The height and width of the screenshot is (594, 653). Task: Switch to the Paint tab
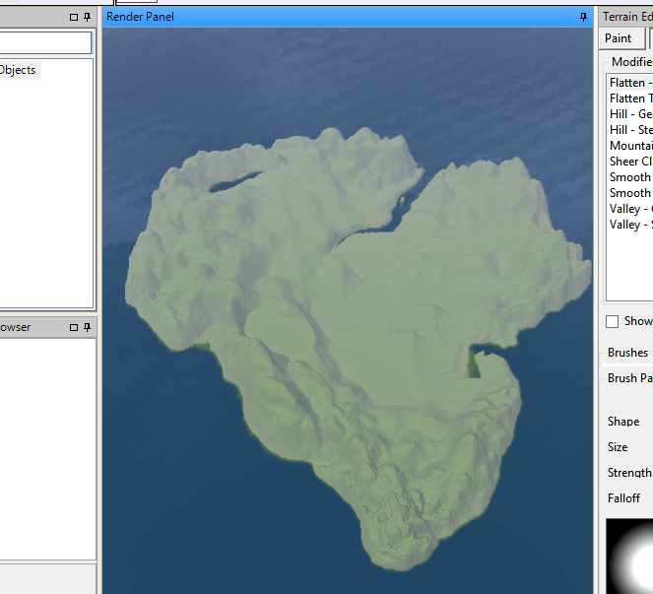click(619, 38)
